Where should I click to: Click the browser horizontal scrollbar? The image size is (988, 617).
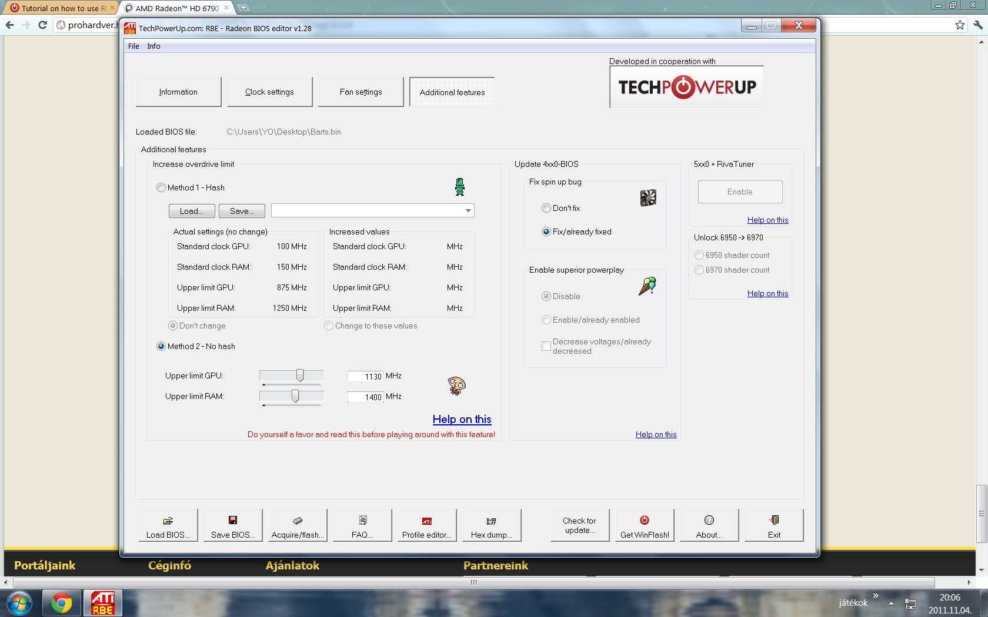click(474, 582)
